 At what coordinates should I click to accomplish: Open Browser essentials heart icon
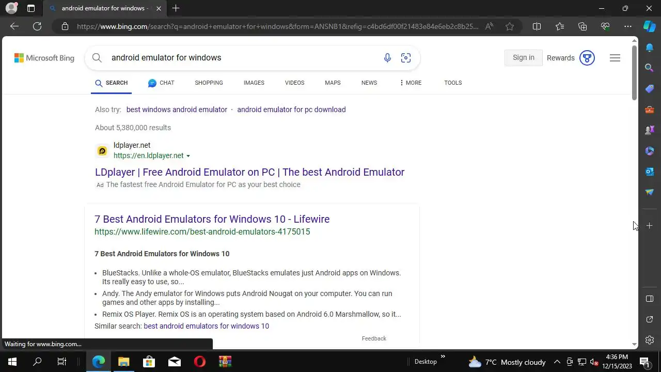(605, 26)
